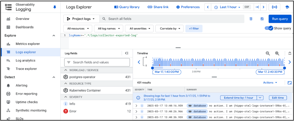Click the Search all fields box
294x121 pixels.
[x=172, y=19]
